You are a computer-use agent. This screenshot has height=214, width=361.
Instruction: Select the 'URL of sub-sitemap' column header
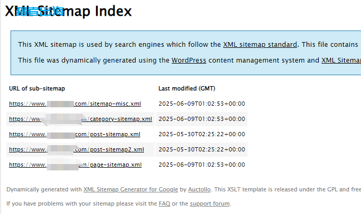click(x=37, y=88)
